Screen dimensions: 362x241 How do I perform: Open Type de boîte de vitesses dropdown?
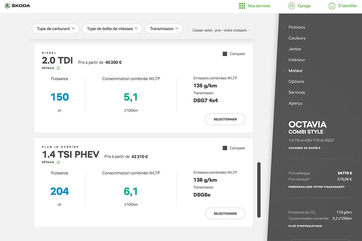[x=112, y=29]
